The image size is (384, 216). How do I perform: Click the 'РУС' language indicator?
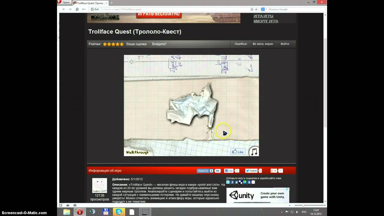pos(304,212)
